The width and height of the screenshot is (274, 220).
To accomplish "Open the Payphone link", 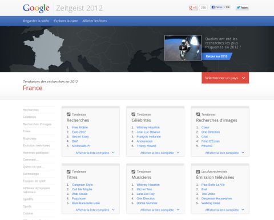I will click(79, 198).
